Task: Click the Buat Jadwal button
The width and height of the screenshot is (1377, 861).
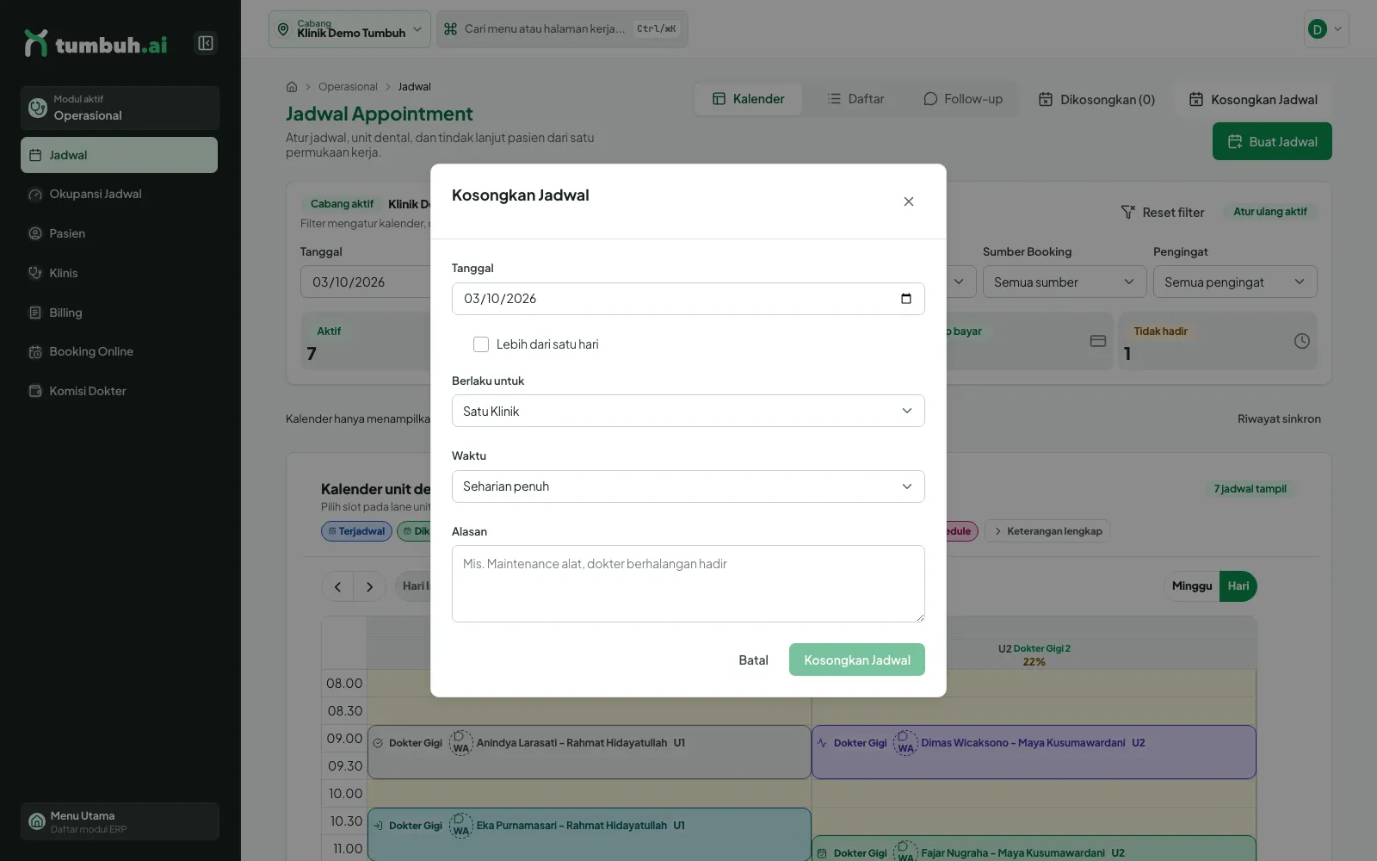Action: [1272, 141]
